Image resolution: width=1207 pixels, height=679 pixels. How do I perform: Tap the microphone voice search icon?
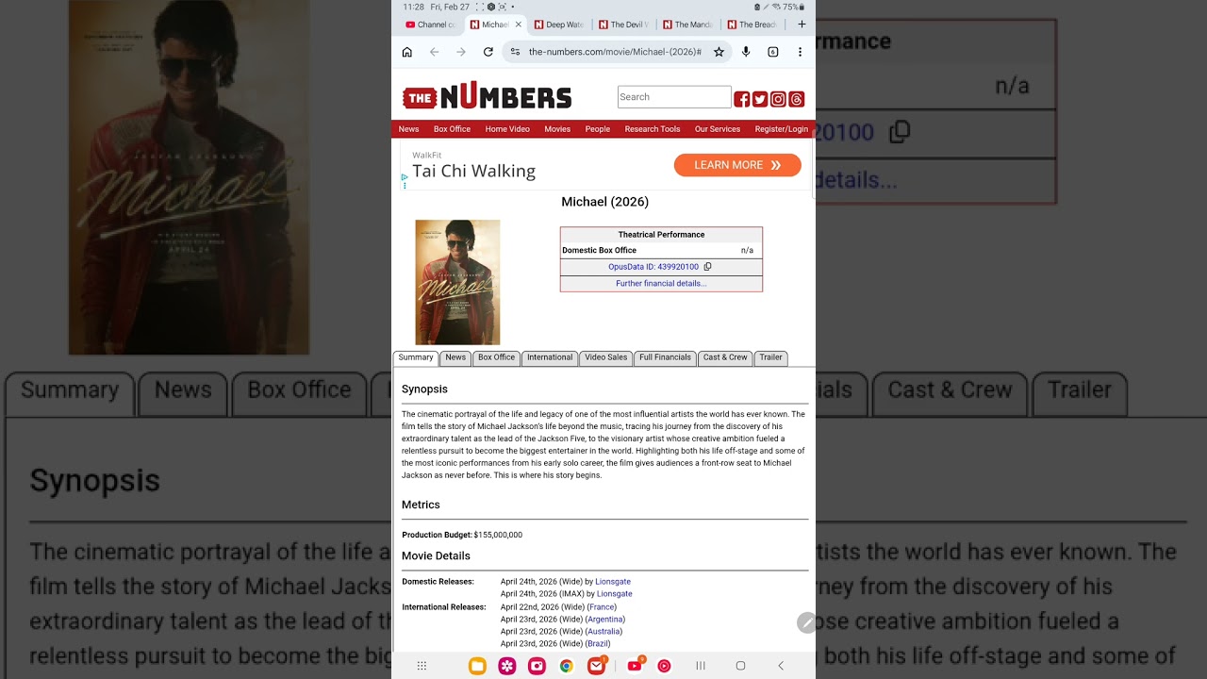pos(746,52)
